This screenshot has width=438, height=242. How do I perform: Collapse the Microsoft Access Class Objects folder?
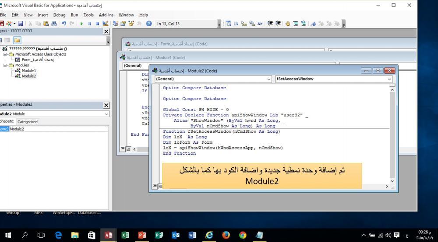coord(5,54)
